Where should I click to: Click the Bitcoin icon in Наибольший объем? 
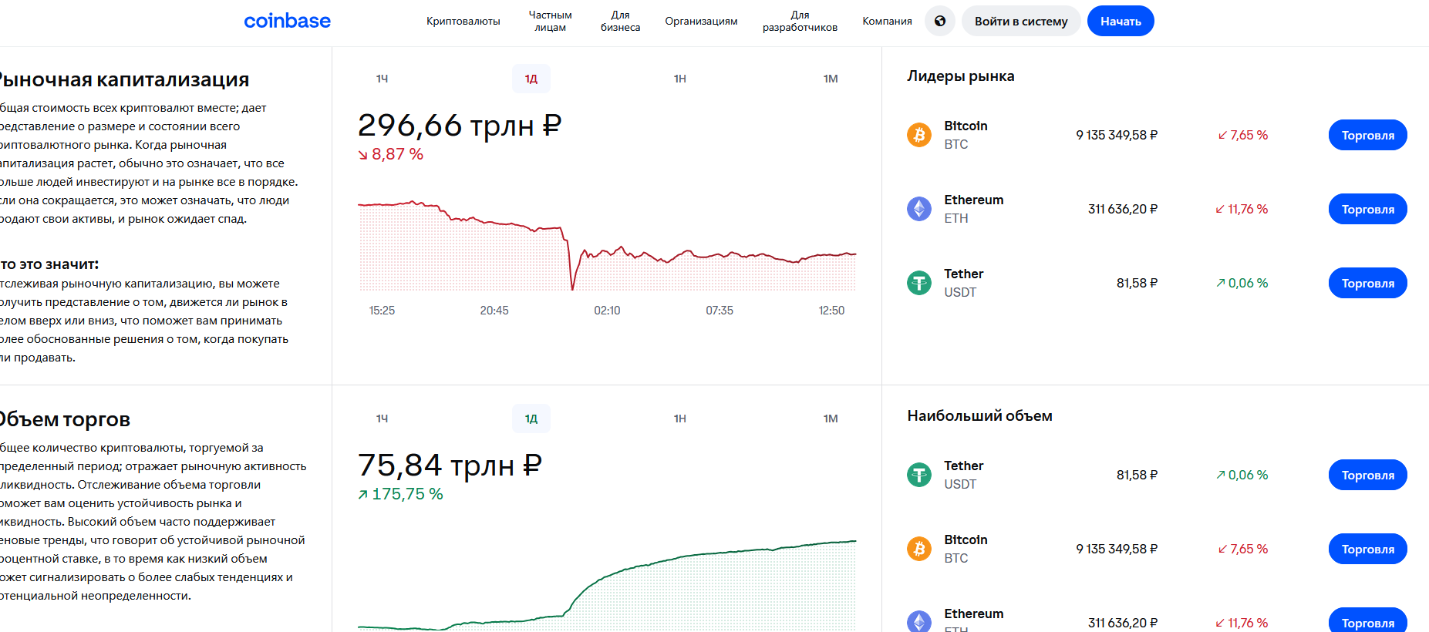coord(919,549)
